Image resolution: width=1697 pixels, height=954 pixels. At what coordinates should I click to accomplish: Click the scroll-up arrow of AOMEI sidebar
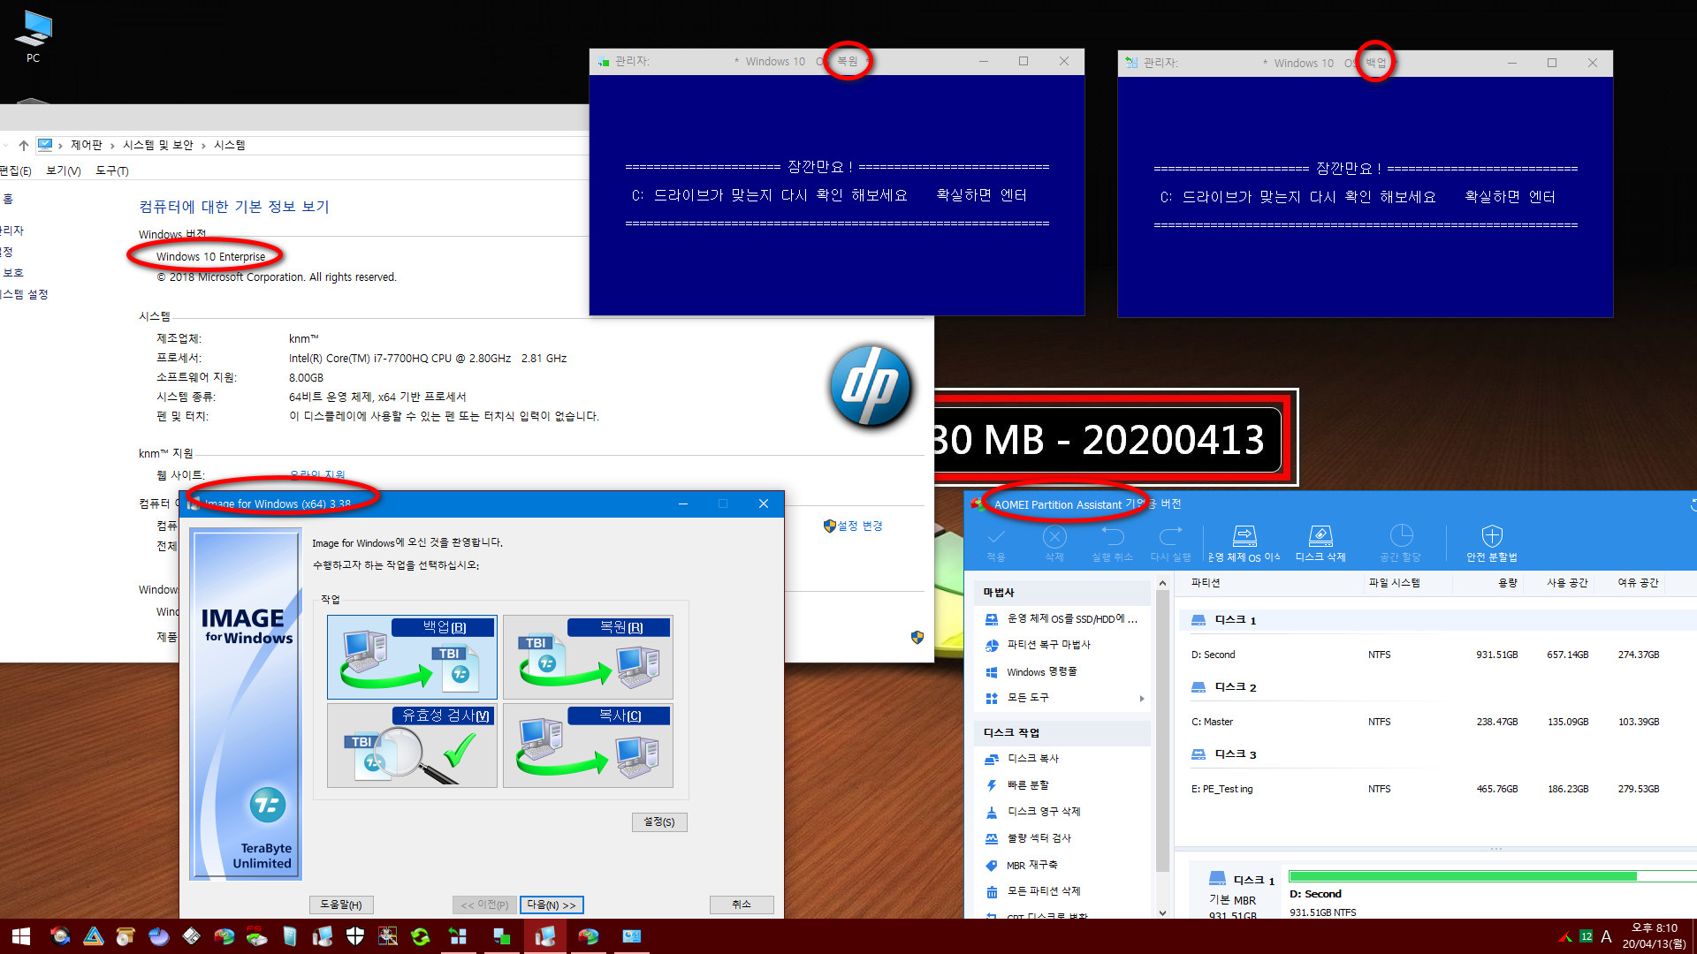pyautogui.click(x=1162, y=584)
